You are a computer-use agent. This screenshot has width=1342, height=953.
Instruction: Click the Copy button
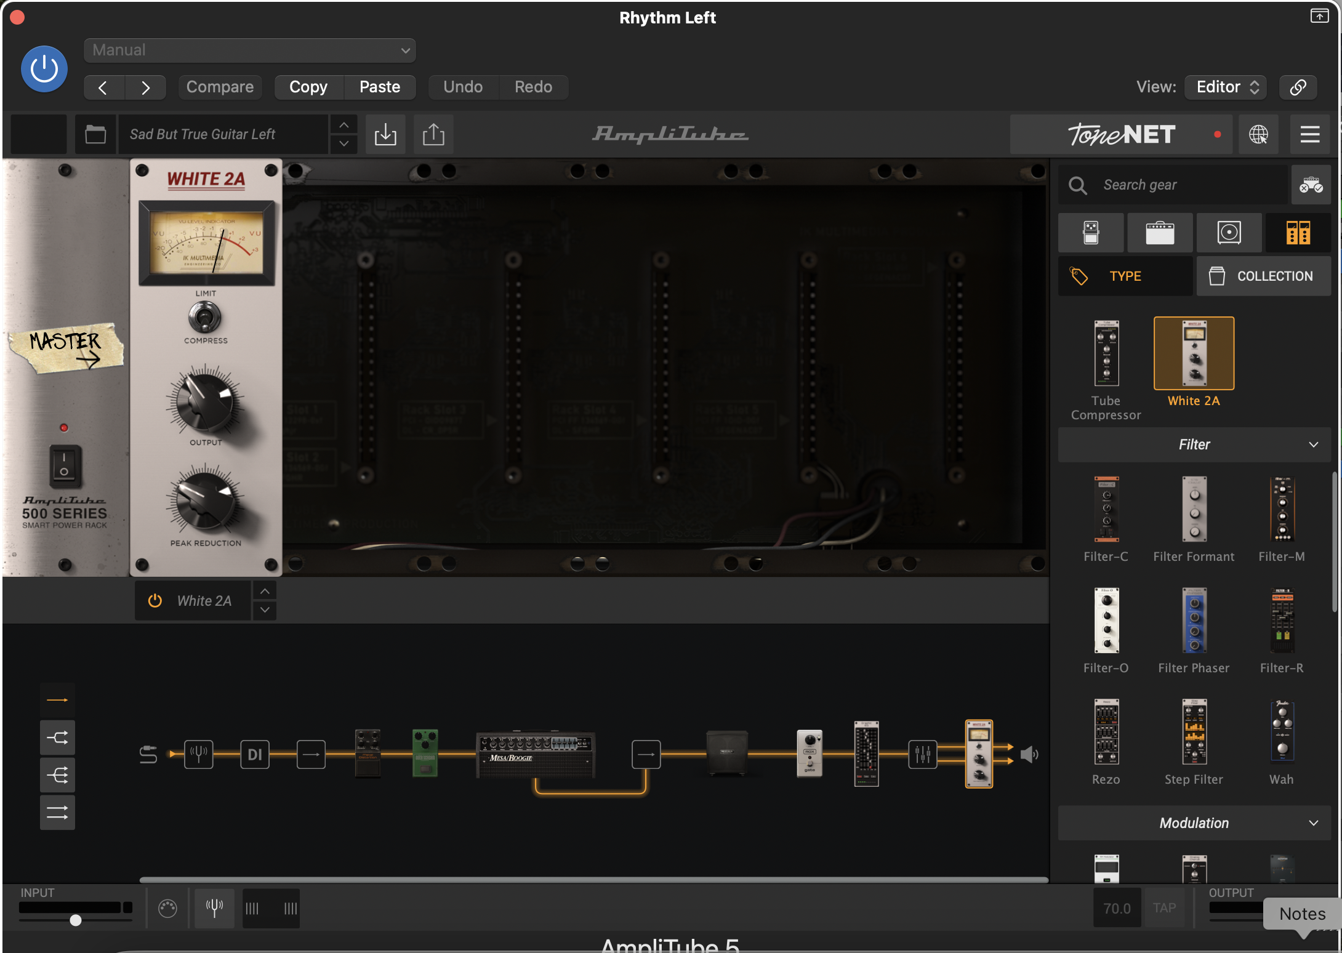click(308, 87)
